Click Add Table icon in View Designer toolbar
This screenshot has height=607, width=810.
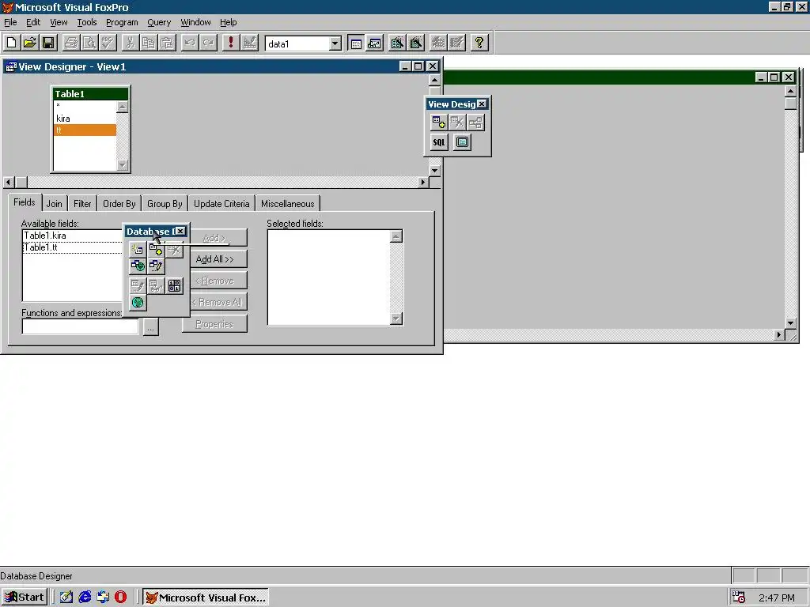438,123
